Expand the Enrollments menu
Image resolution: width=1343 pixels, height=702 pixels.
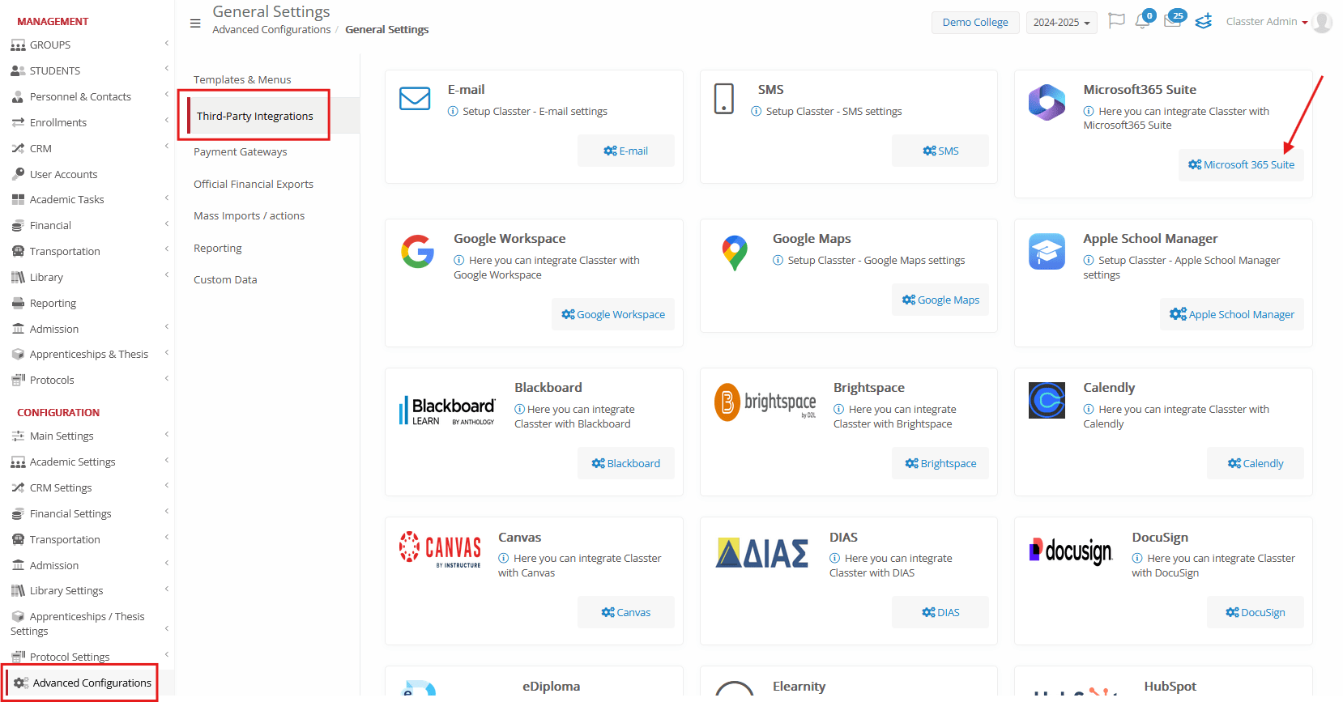pos(87,122)
